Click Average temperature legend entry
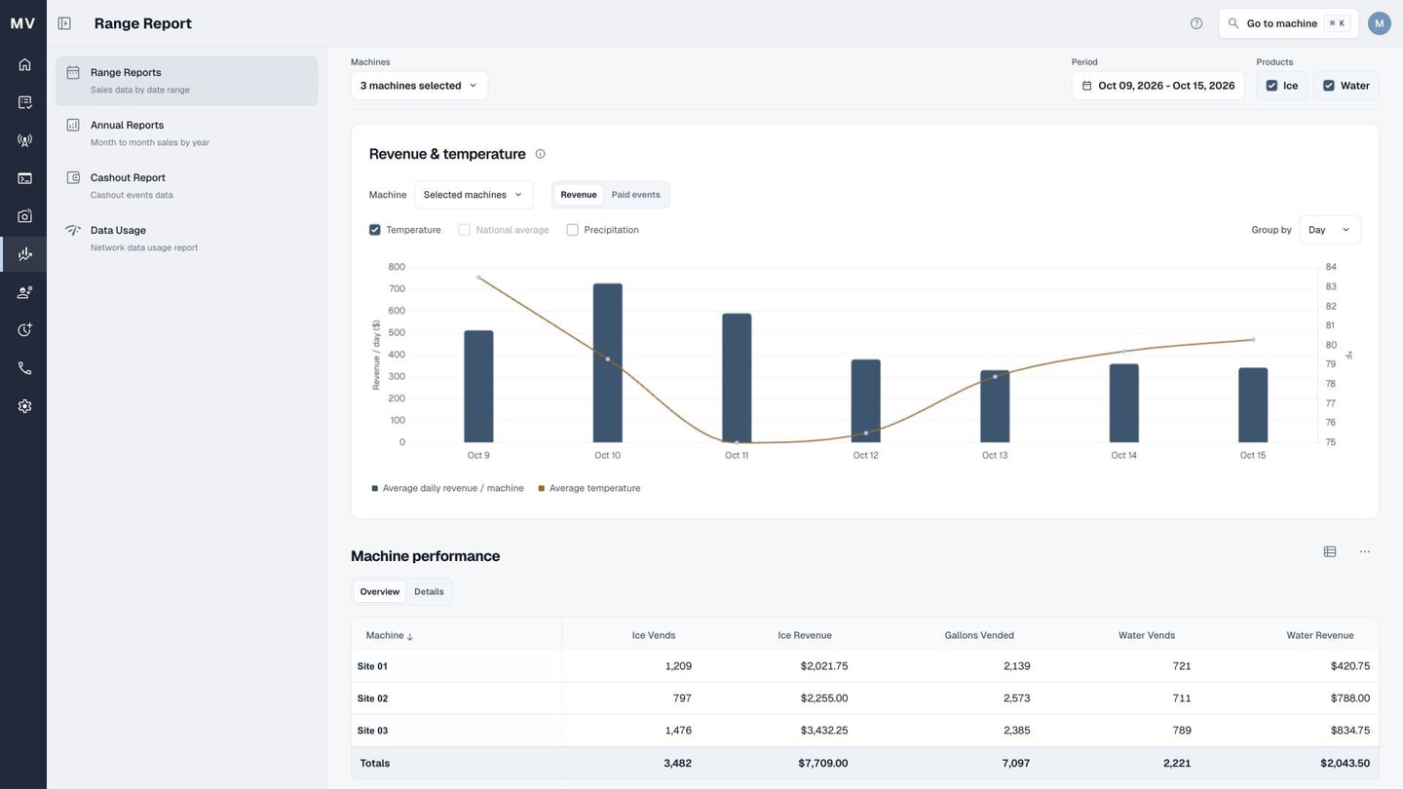The image size is (1403, 789). click(x=589, y=488)
